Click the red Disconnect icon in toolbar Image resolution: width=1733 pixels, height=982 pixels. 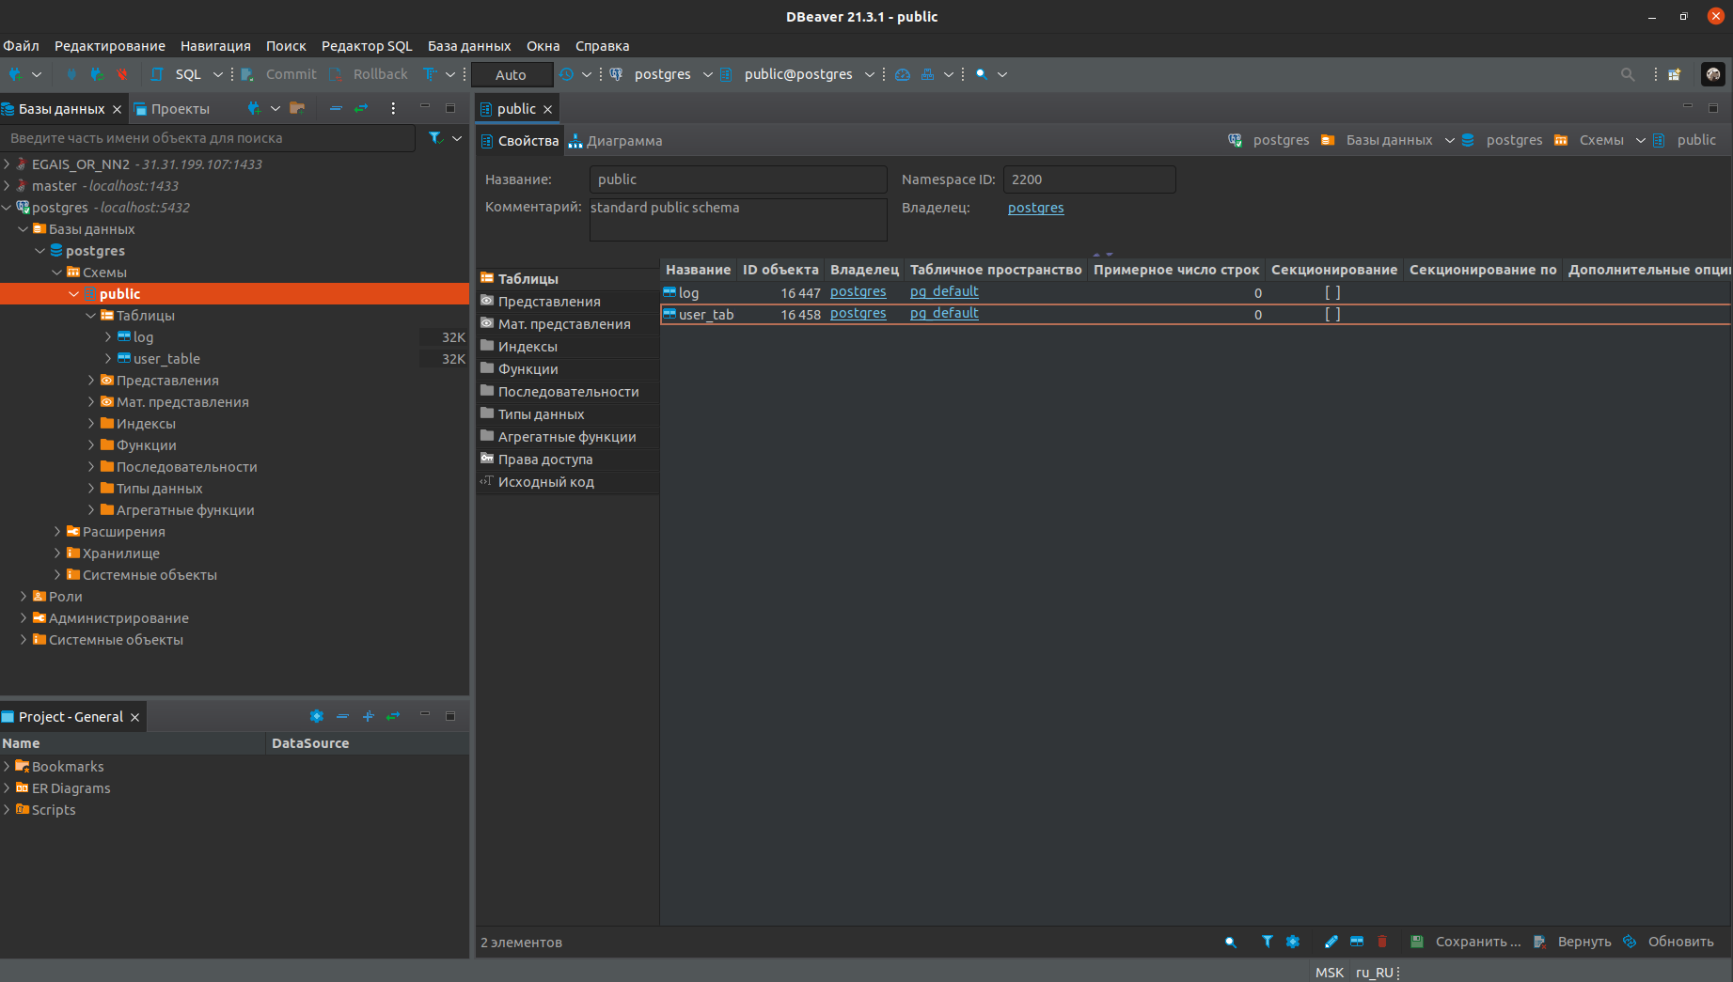pos(121,74)
